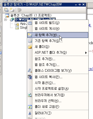
Task: Choose 클래스 다이어그램 보기(V) menu entry
Action: pyautogui.click(x=58, y=70)
